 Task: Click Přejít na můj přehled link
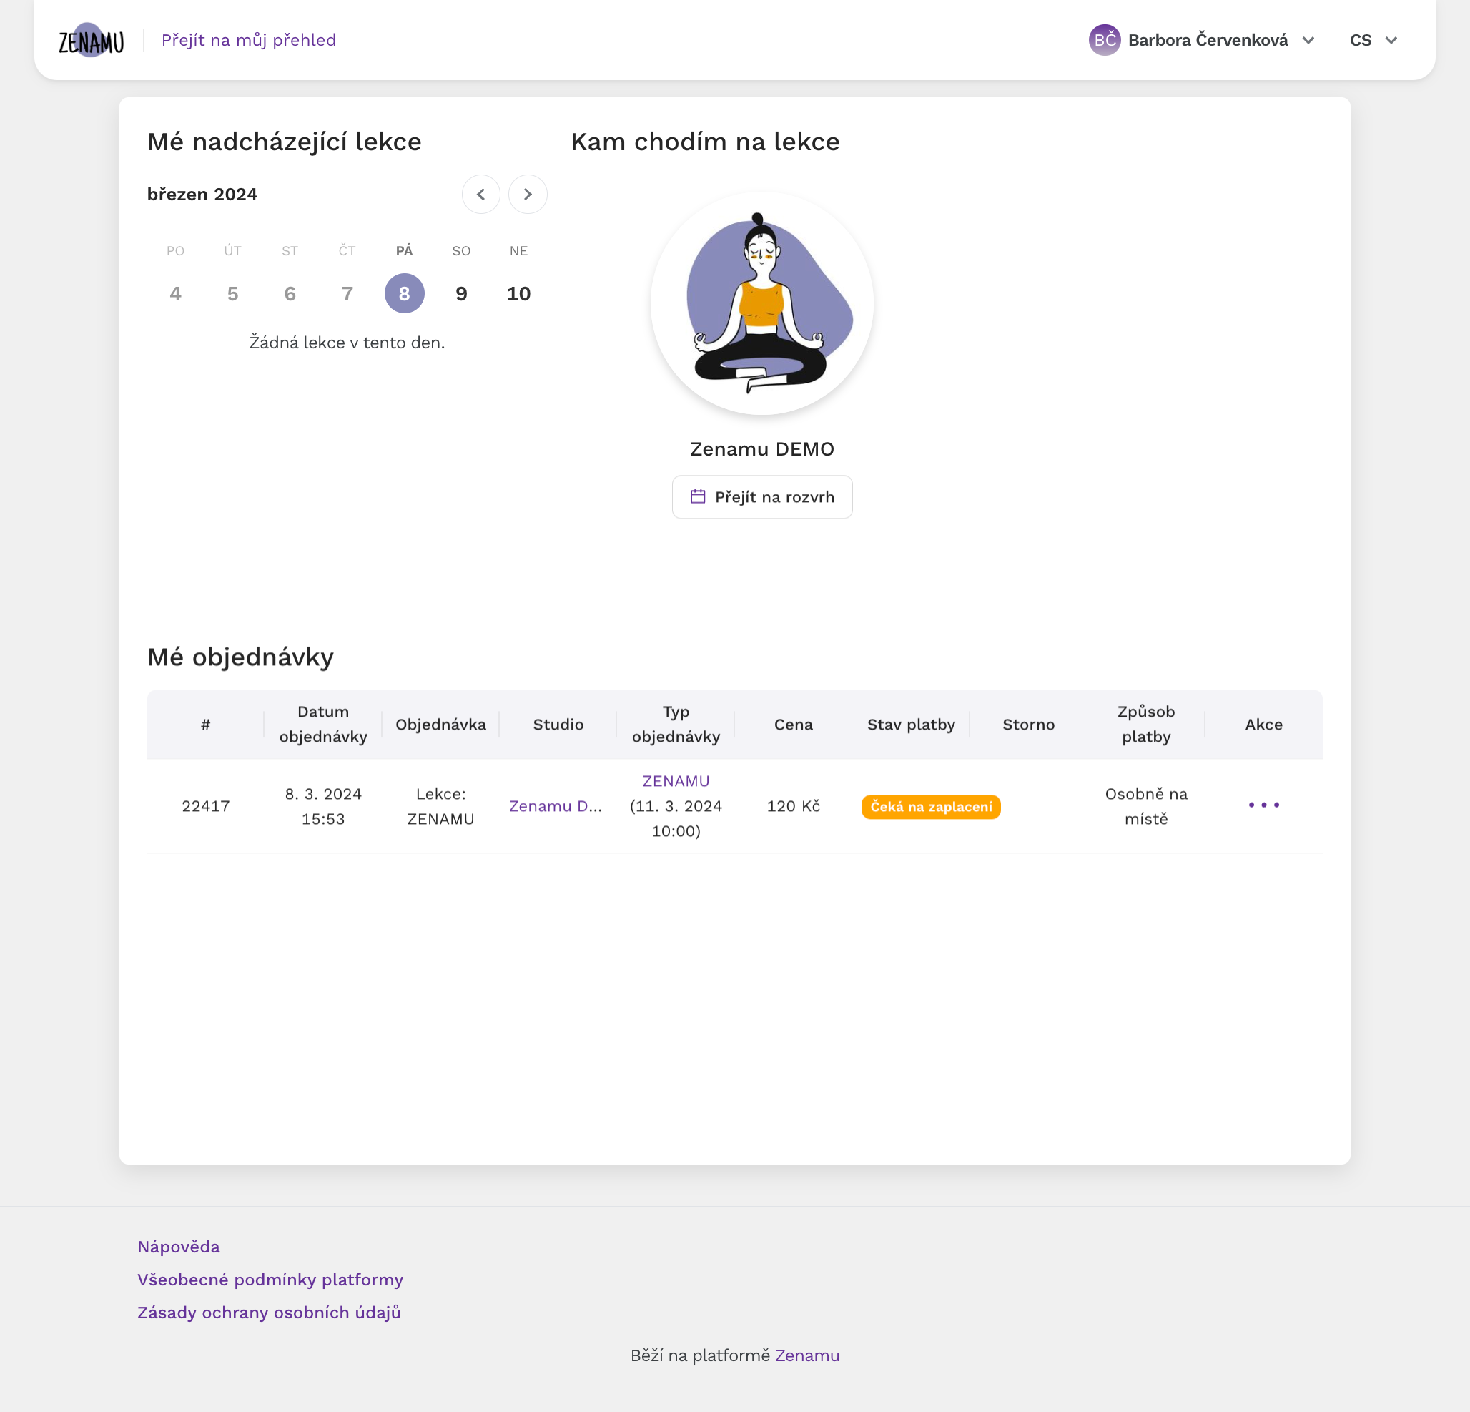click(x=248, y=41)
